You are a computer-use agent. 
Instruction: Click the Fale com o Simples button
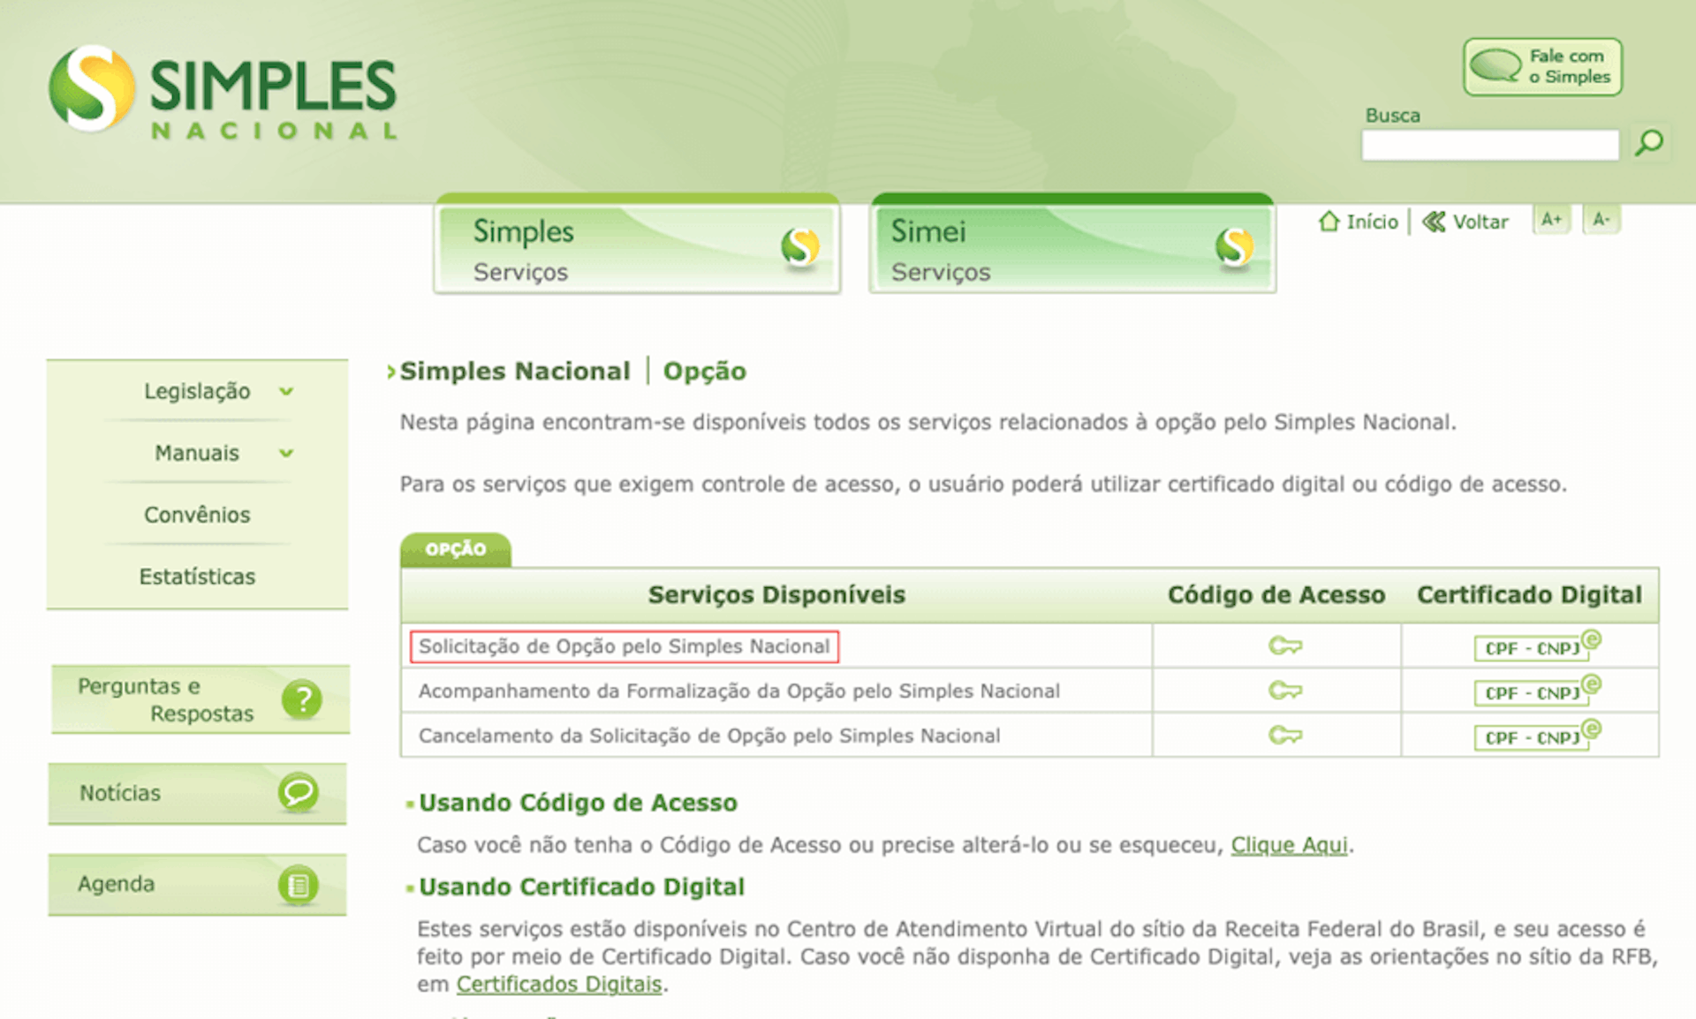[1541, 66]
